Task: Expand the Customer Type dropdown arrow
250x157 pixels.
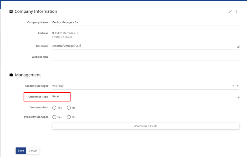Action: 238,97
